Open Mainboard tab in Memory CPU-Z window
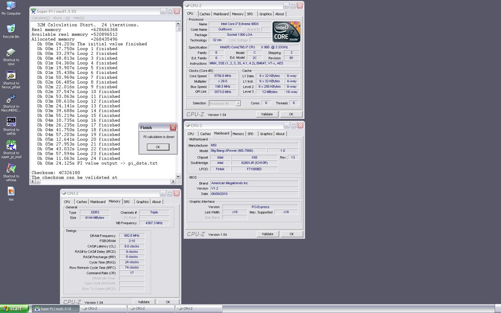Screen dimensions: 501x313 pyautogui.click(x=98, y=202)
